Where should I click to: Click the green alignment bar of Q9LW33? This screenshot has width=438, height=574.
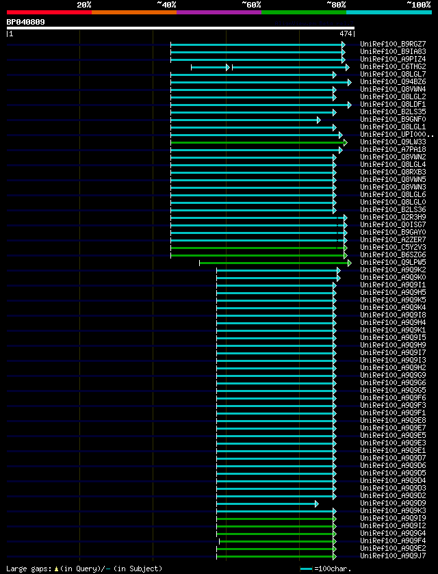(x=259, y=142)
